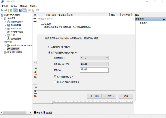The height and width of the screenshot is (118, 166).
Task: Click the 设备管理器 icon in tree
Action: 9,39
